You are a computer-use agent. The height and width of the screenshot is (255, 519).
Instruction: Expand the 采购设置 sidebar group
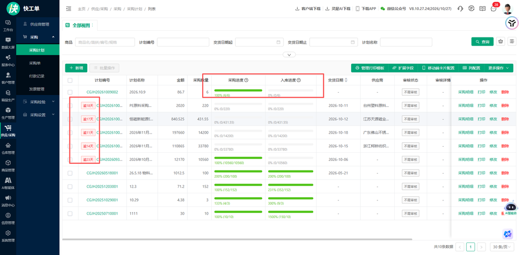point(53,115)
